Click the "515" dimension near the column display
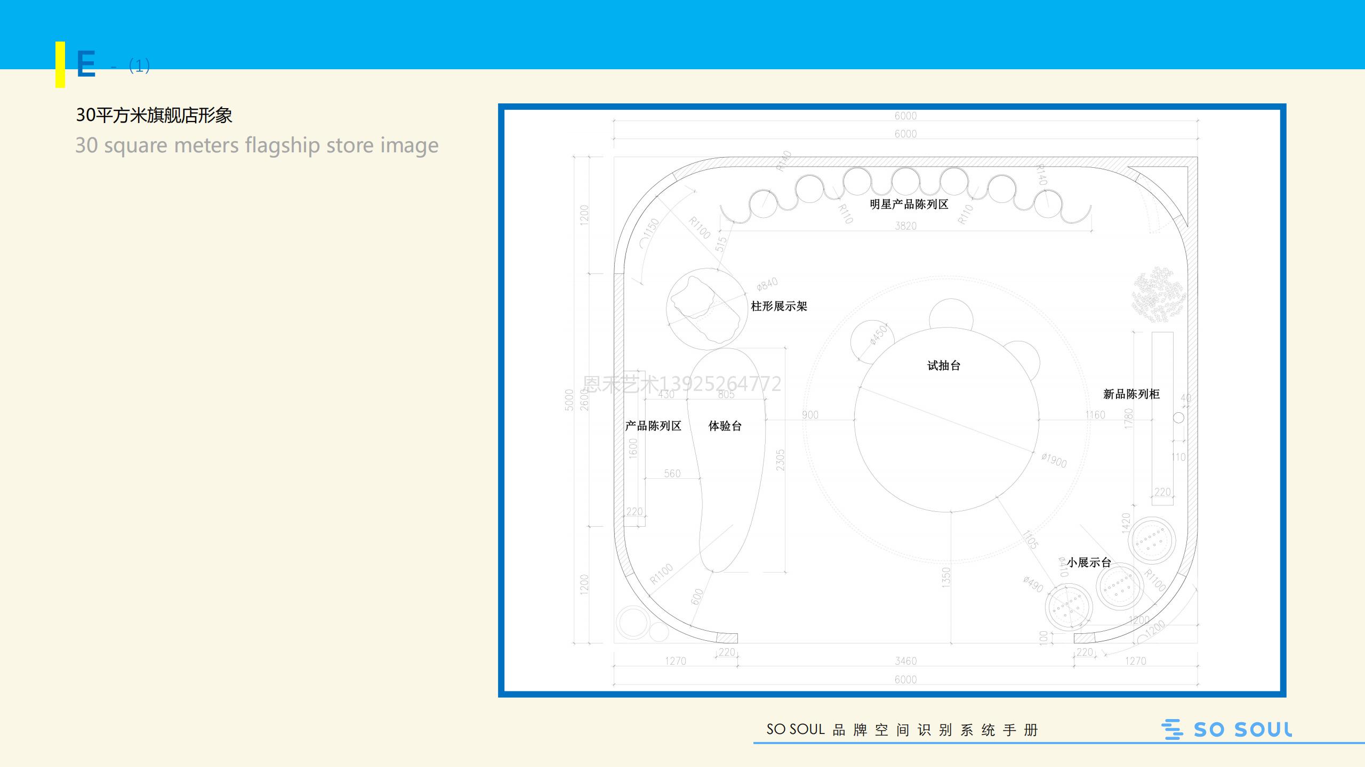Image resolution: width=1365 pixels, height=767 pixels. 721,244
